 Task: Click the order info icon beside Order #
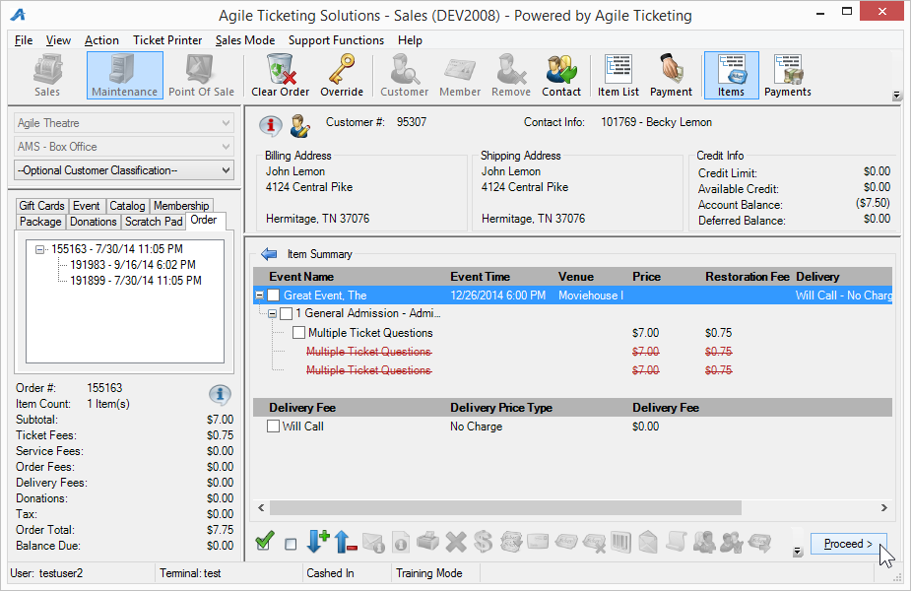click(x=220, y=395)
